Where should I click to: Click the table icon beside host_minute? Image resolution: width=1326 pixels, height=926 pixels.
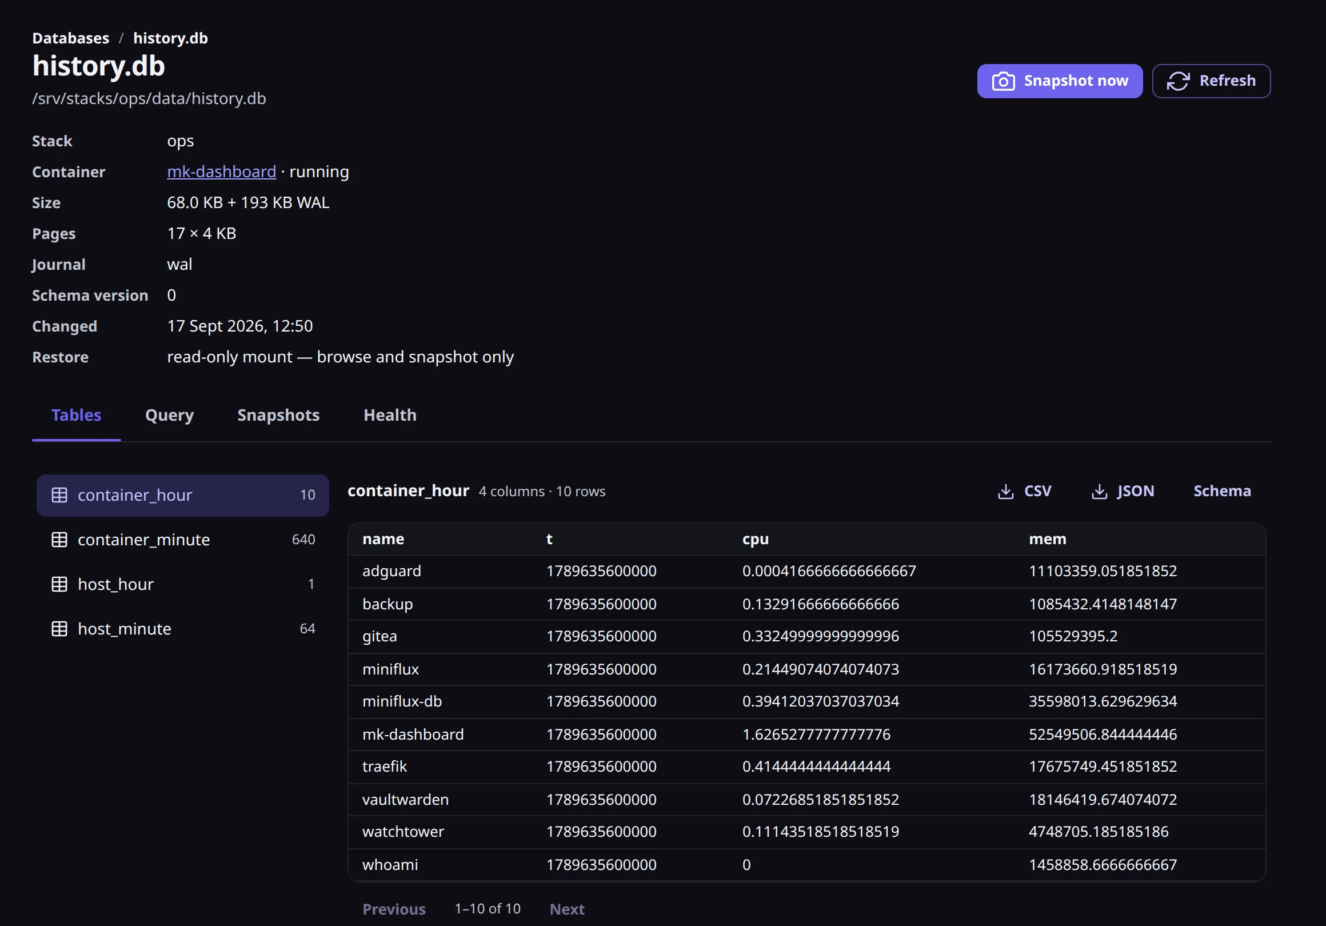59,629
